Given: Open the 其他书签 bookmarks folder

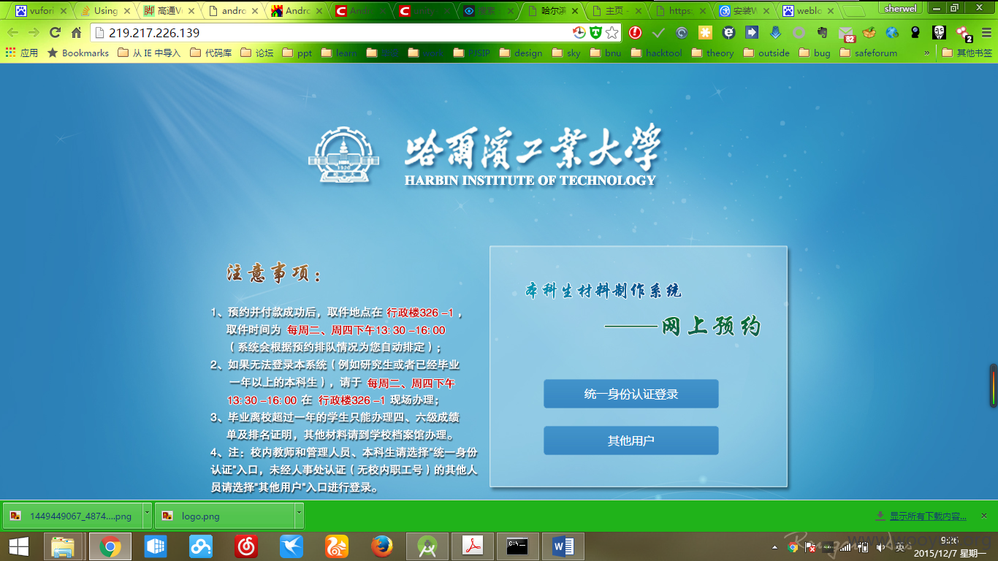Looking at the screenshot, I should click(967, 53).
